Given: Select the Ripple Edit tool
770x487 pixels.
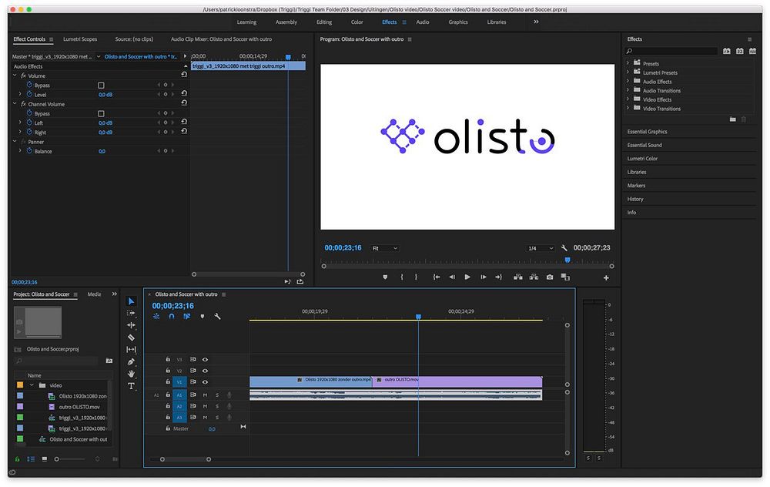Looking at the screenshot, I should [x=131, y=325].
